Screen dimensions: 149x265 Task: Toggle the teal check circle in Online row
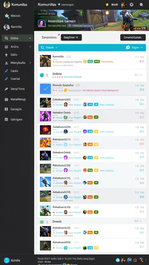pyautogui.click(x=42, y=75)
